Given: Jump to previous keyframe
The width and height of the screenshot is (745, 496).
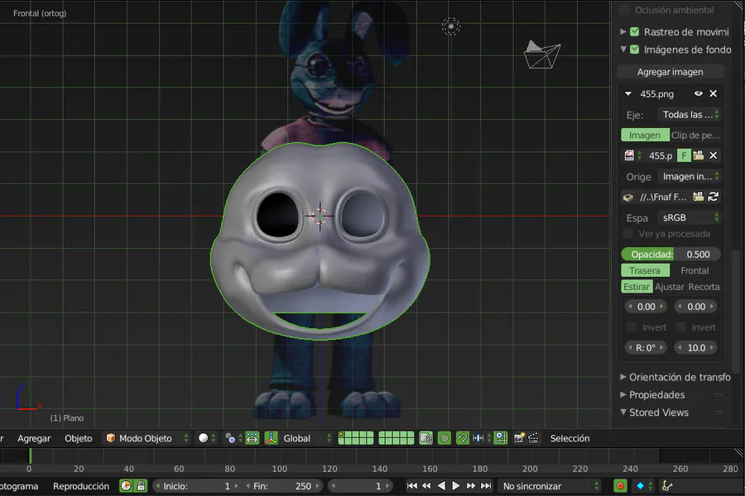Looking at the screenshot, I should pyautogui.click(x=426, y=485).
